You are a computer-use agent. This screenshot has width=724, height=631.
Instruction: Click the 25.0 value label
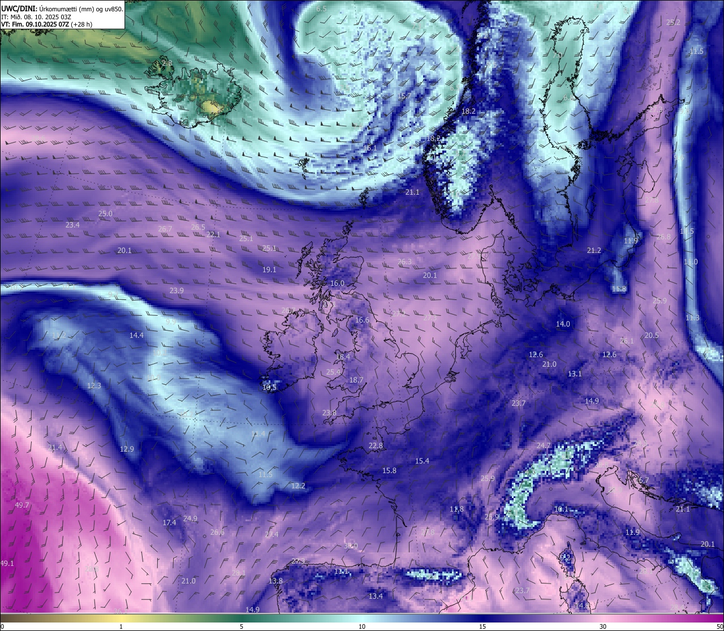[x=105, y=214]
